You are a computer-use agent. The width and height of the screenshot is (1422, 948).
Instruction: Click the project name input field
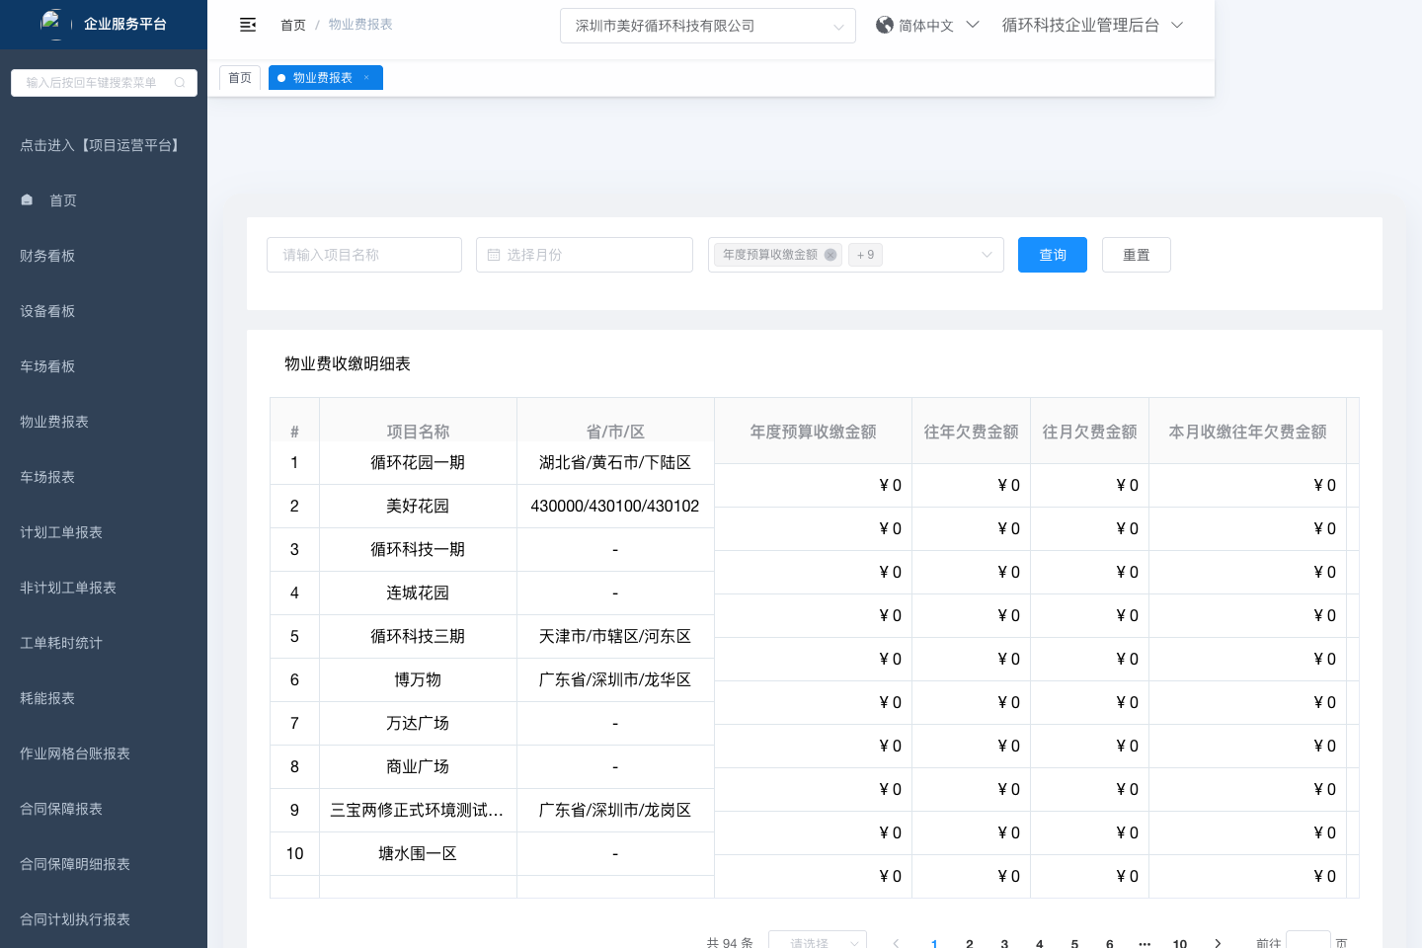click(363, 255)
